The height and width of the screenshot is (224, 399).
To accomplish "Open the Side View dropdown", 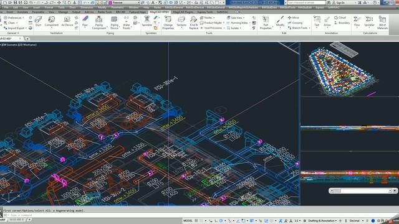I will pyautogui.click(x=236, y=18).
